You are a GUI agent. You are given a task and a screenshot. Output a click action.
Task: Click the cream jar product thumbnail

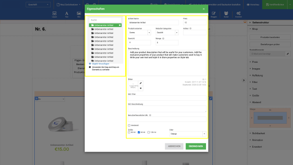(x=61, y=124)
